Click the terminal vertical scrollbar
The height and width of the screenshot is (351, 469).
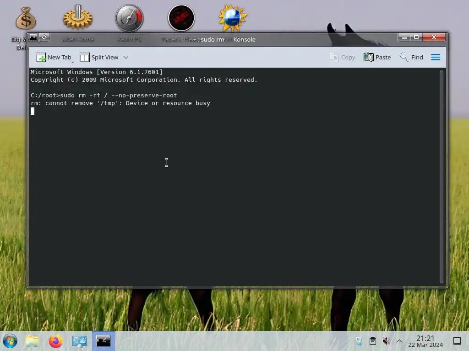[x=442, y=176]
